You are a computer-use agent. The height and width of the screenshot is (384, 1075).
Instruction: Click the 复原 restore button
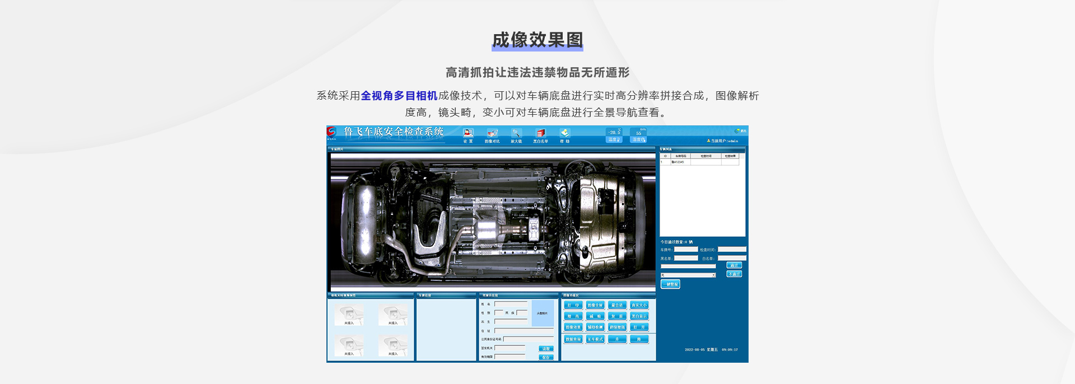point(617,316)
